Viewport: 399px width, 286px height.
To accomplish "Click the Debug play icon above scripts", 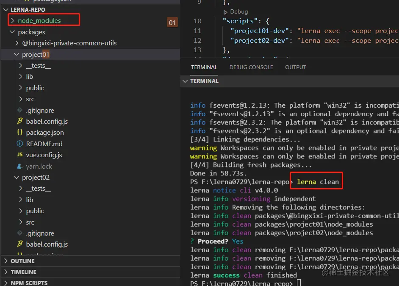I will pos(225,12).
